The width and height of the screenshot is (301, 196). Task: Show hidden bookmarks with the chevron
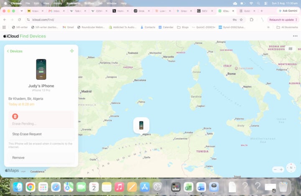click(268, 27)
